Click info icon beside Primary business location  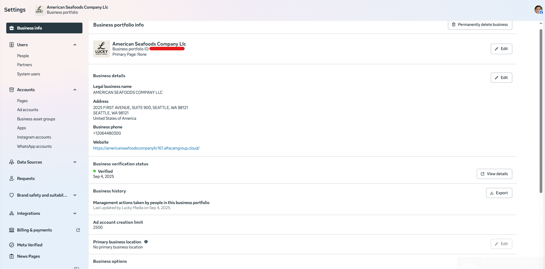click(x=146, y=242)
